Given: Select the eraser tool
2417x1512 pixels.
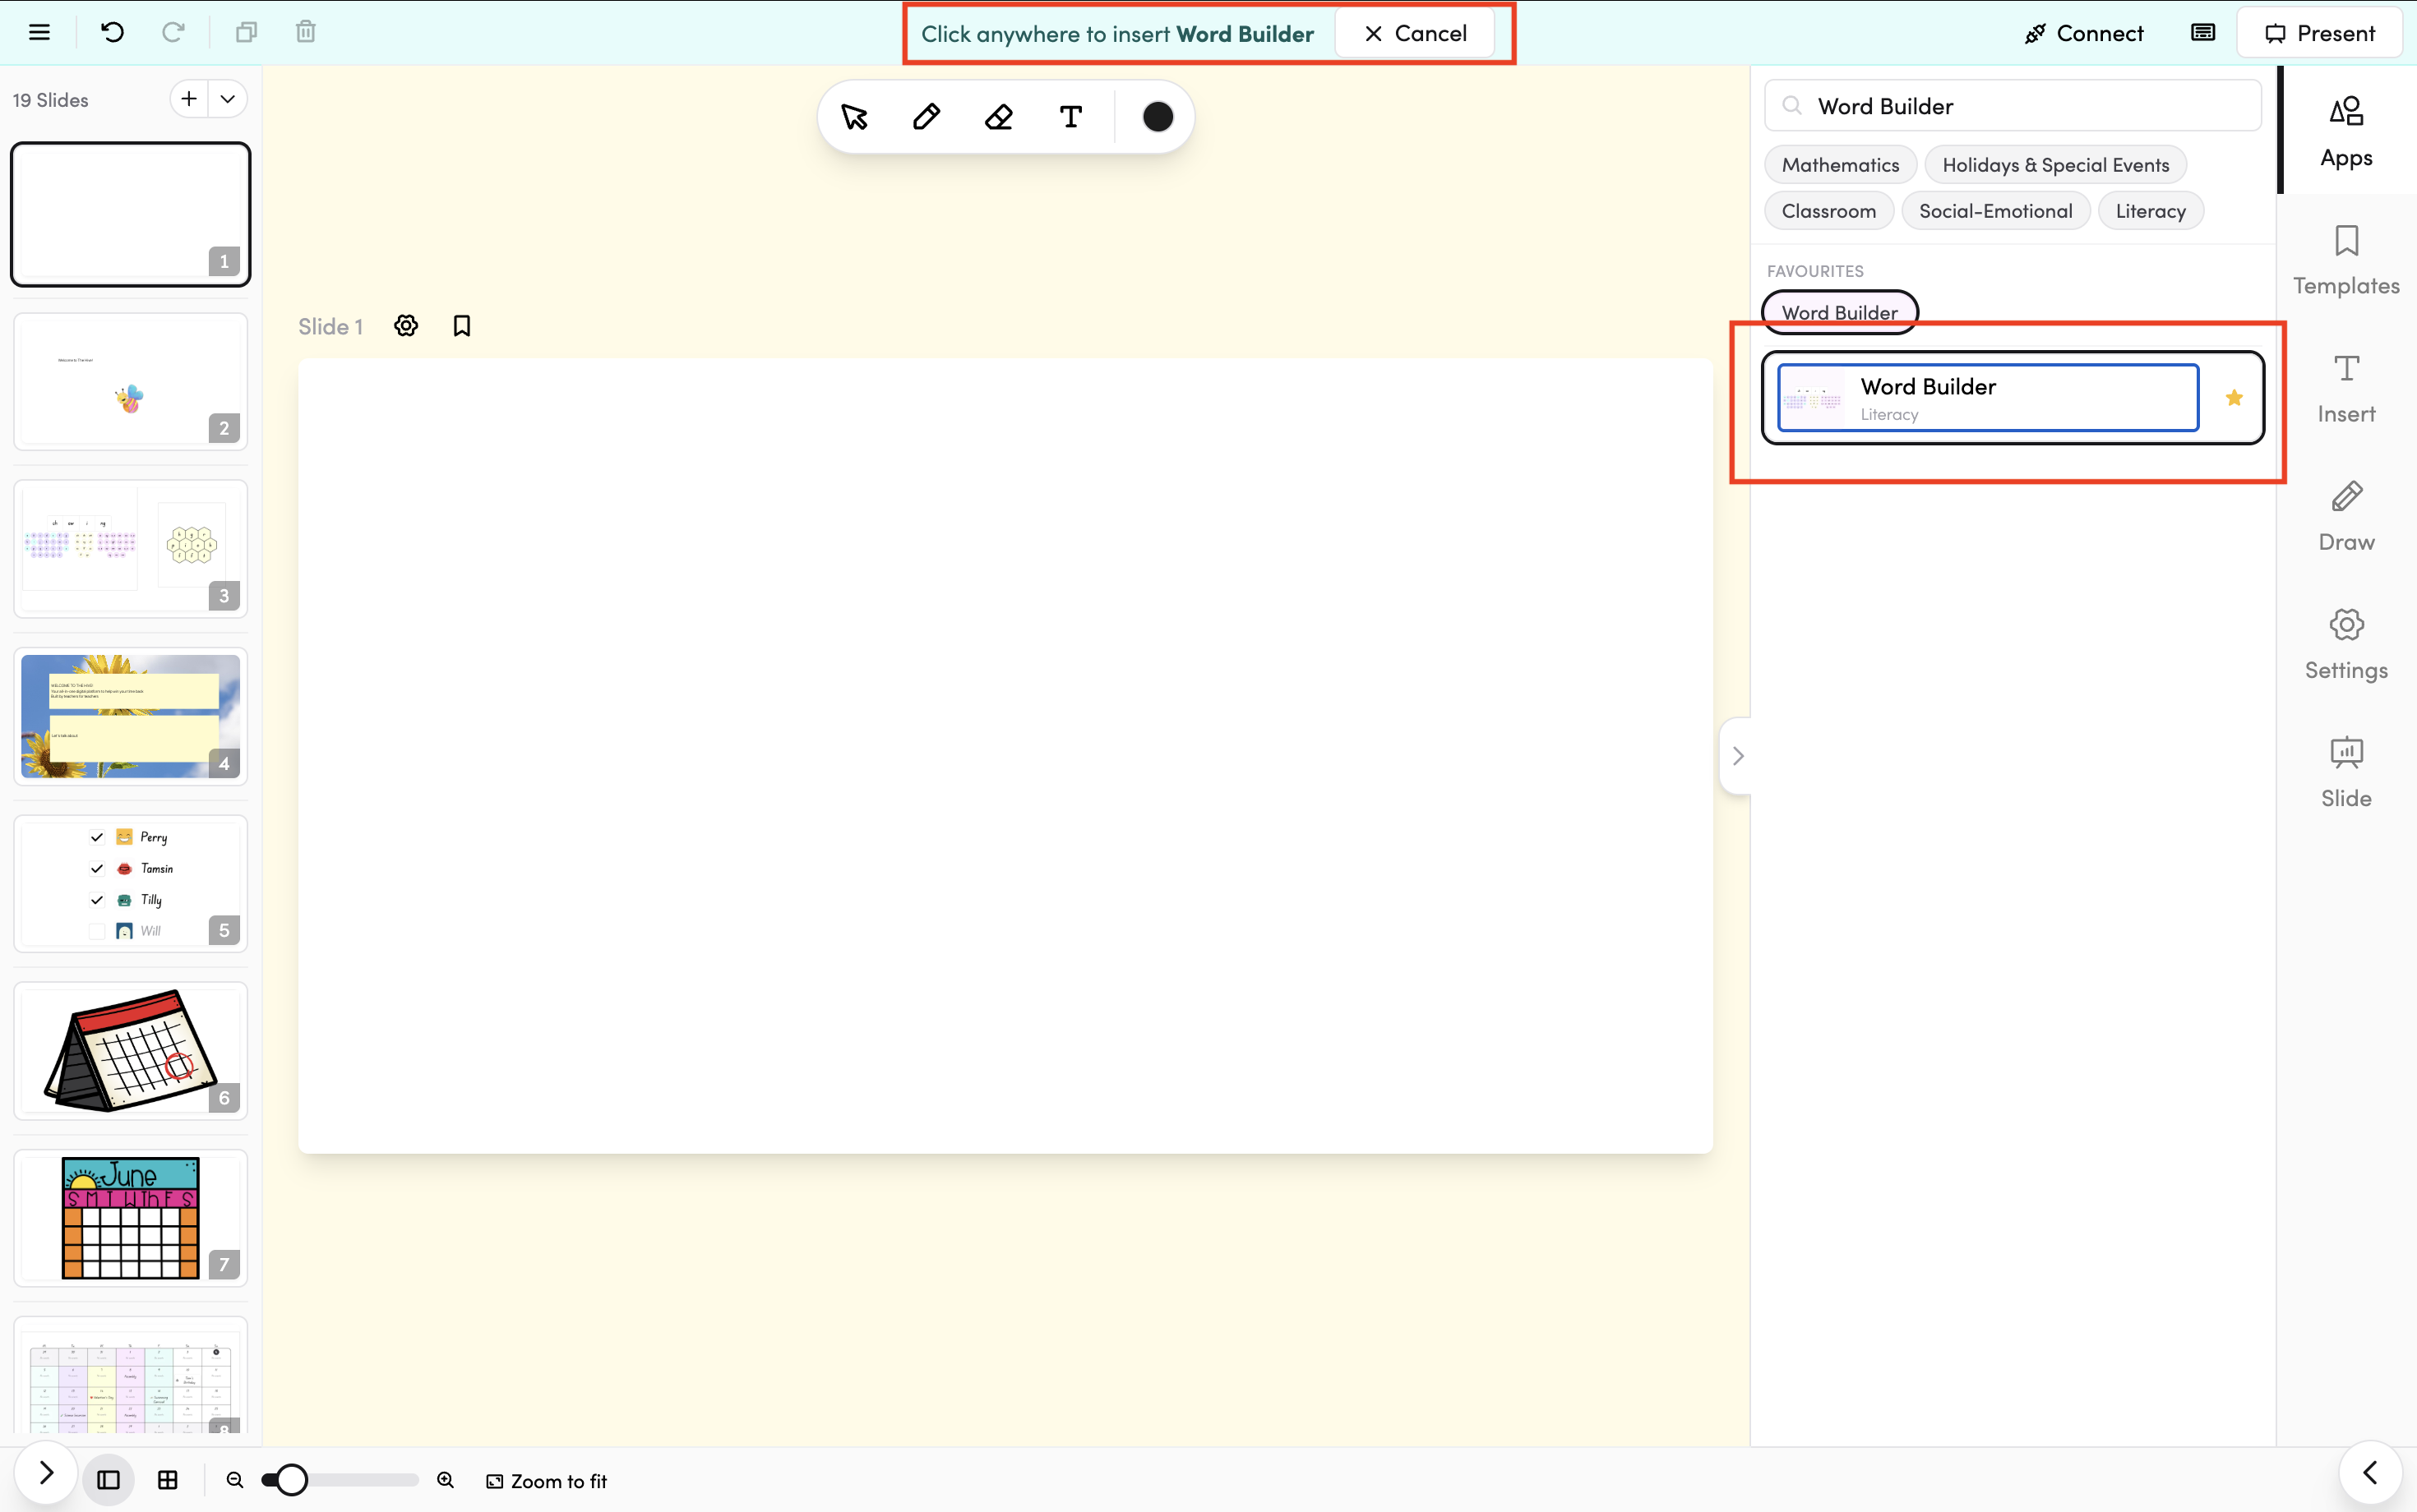Looking at the screenshot, I should coord(998,118).
